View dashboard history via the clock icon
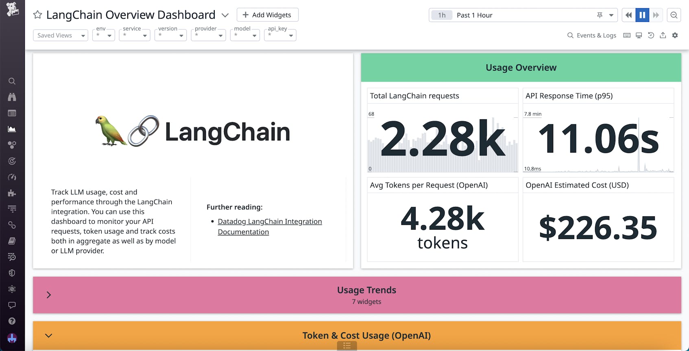689x351 pixels. [x=651, y=35]
